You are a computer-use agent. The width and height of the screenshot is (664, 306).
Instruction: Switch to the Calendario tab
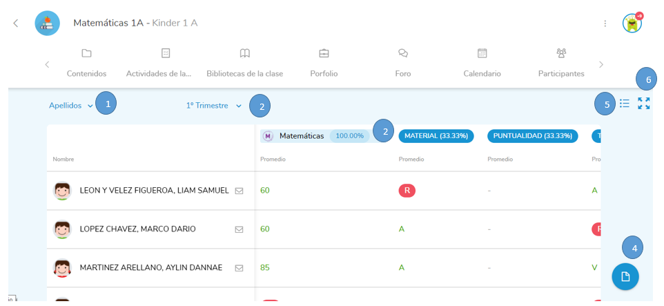(482, 62)
